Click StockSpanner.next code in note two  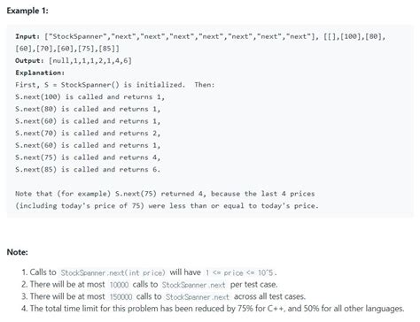tap(193, 285)
